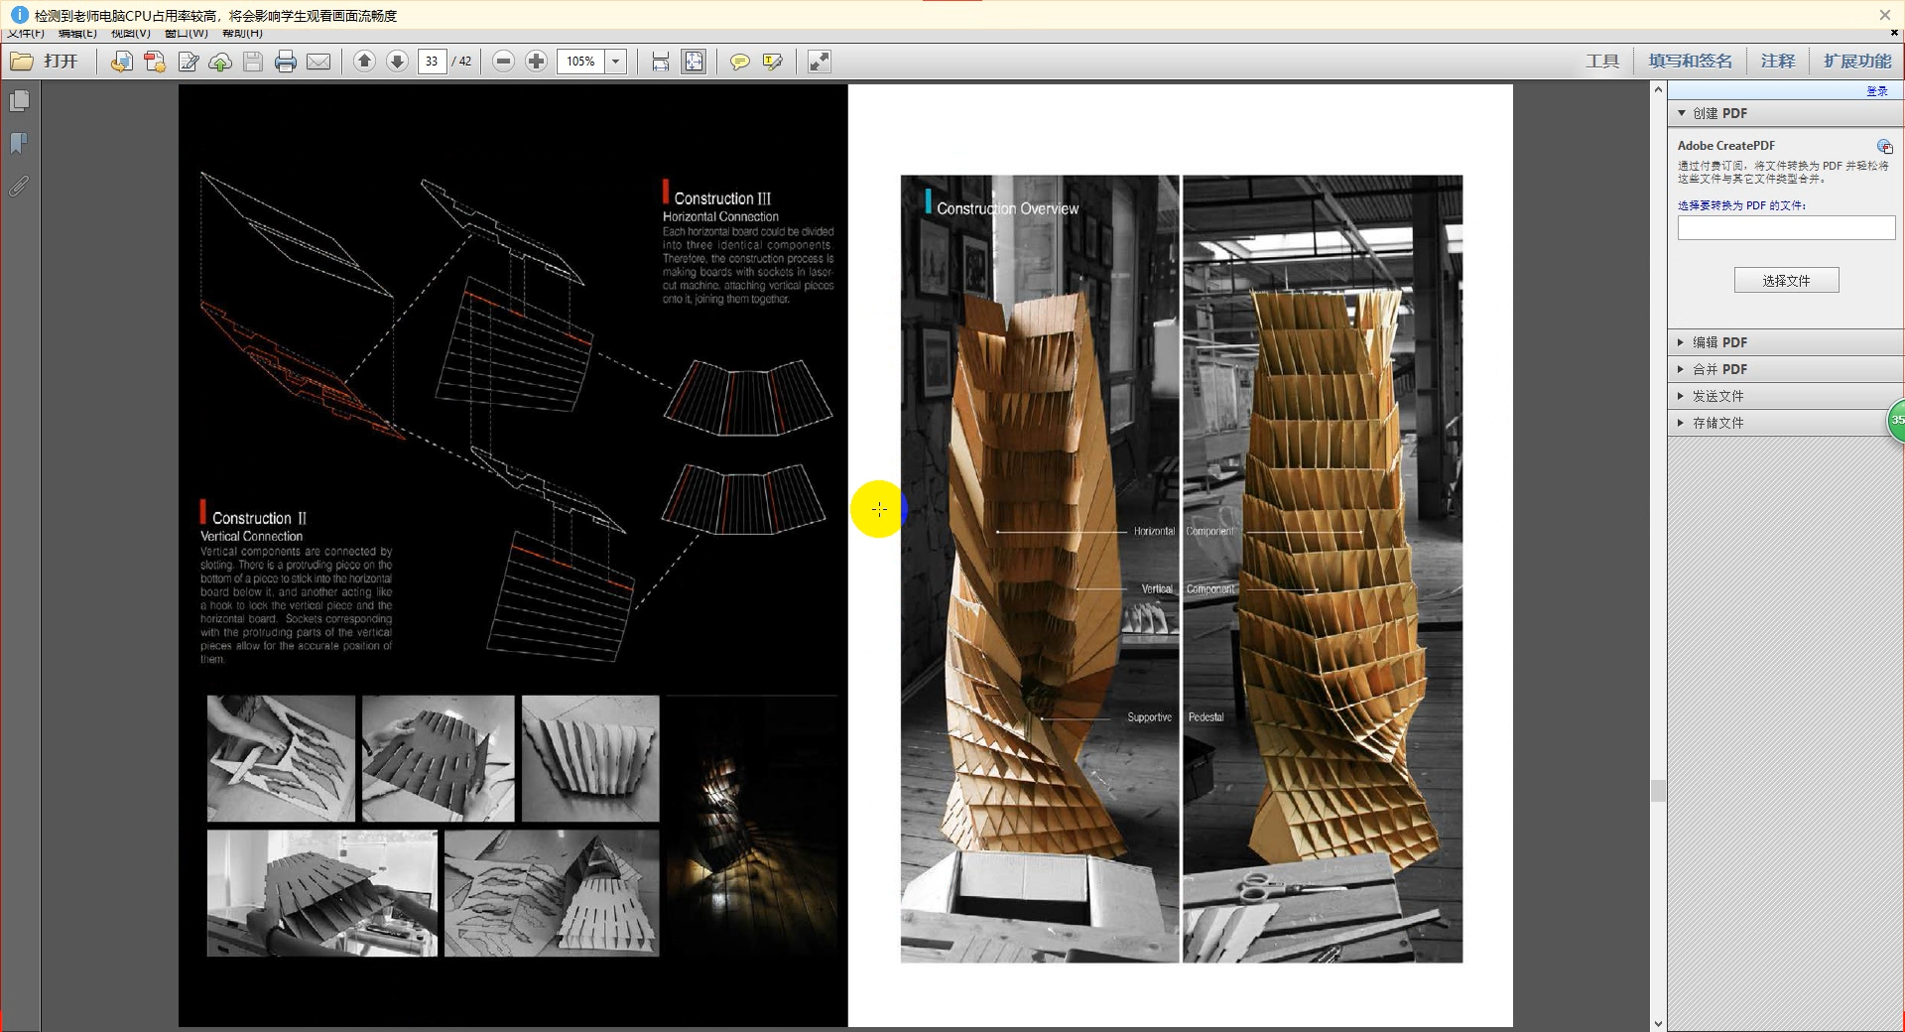Screen dimensions: 1905x1032
Task: Open the page thumbnails side panel
Action: (19, 101)
